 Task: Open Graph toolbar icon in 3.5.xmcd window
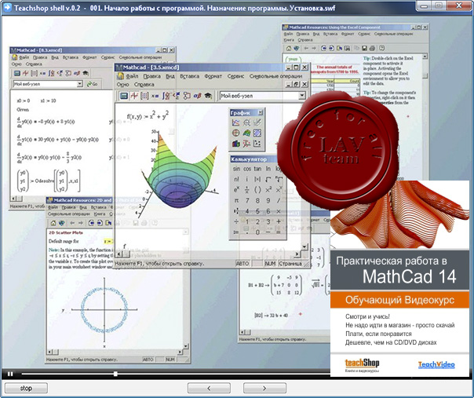click(x=134, y=96)
